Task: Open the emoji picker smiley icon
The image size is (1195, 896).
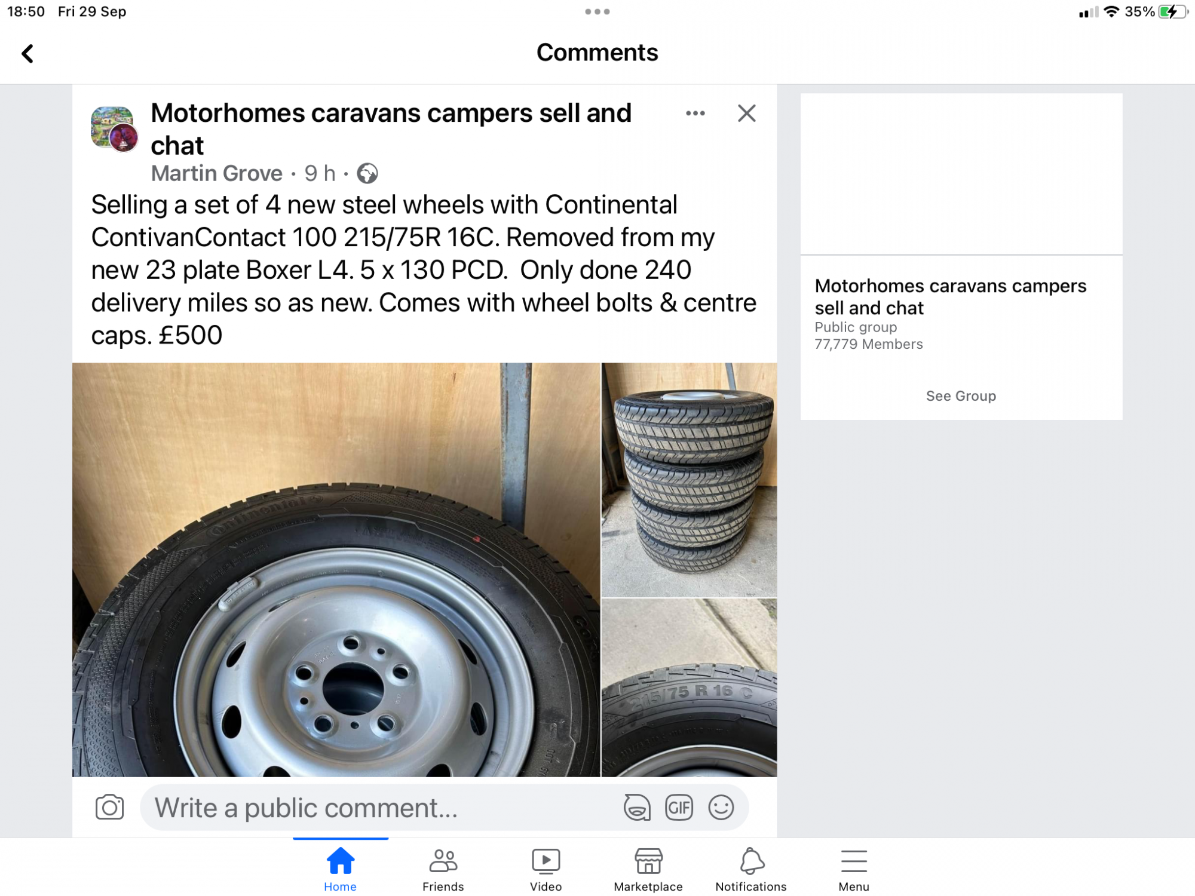Action: [x=721, y=808]
